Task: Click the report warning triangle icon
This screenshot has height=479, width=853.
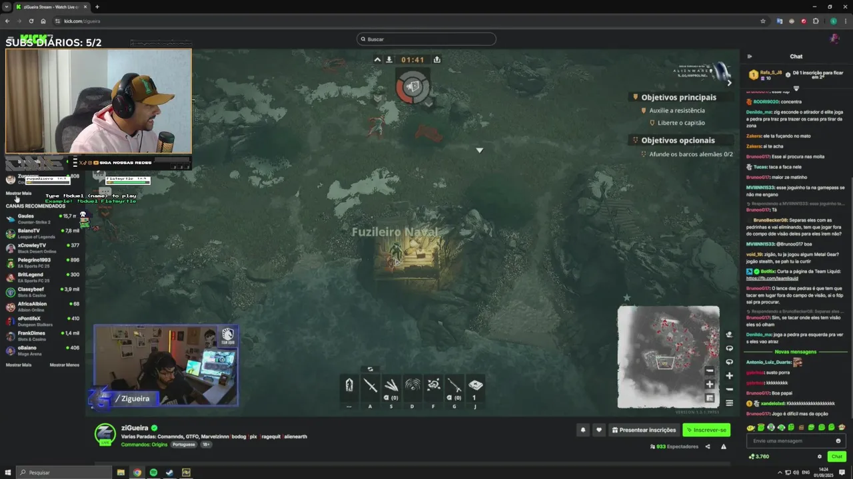Action: (x=724, y=446)
